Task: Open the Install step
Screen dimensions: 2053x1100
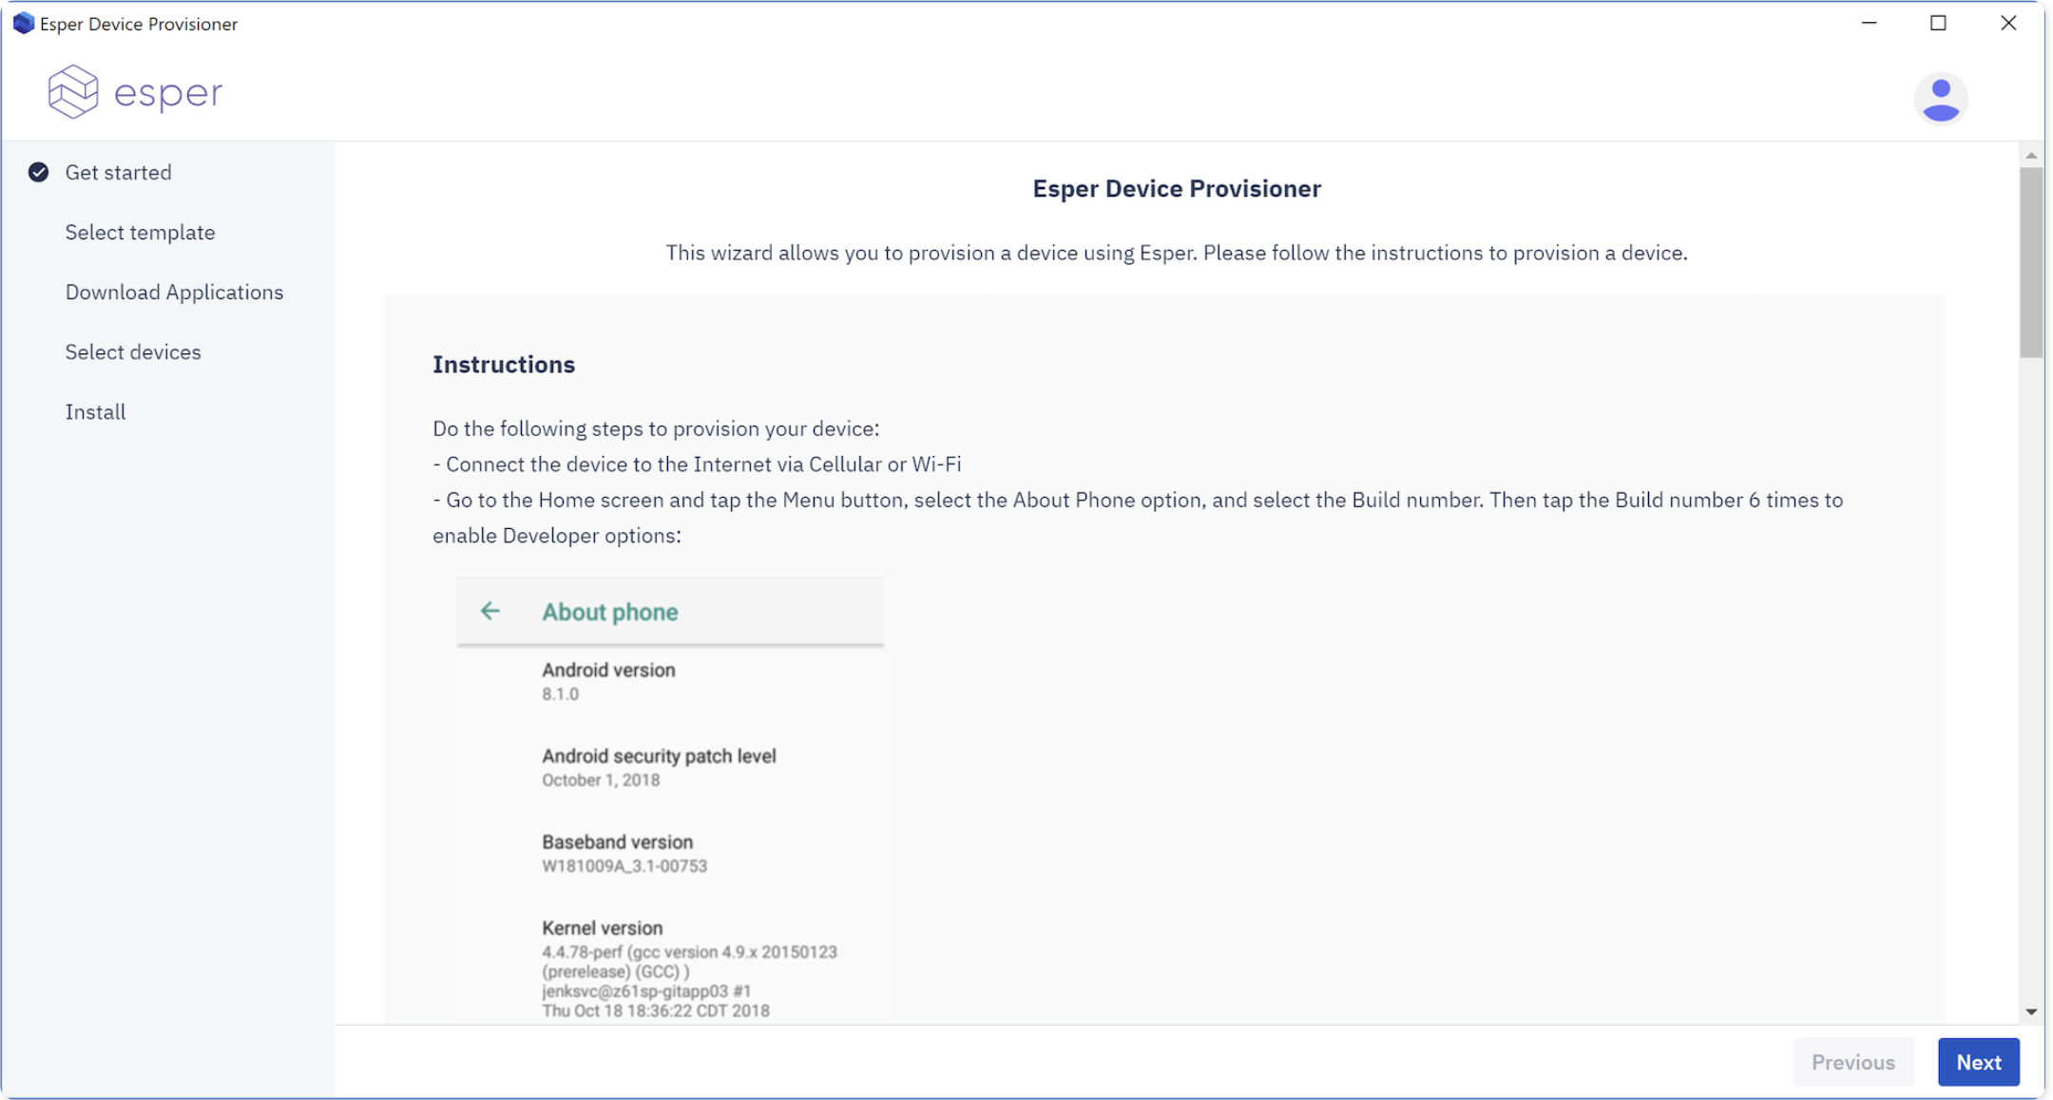Action: click(95, 411)
